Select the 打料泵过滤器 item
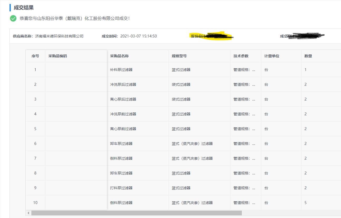341x218 pixels. 121,188
